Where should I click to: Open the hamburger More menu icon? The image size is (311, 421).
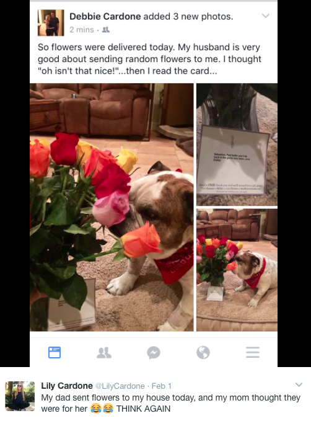253,352
